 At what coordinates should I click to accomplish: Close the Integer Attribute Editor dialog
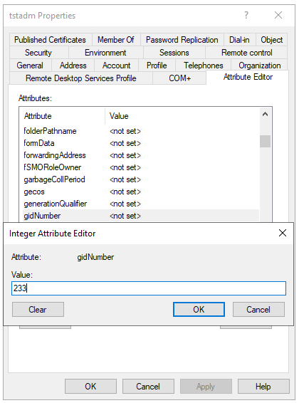click(x=283, y=233)
